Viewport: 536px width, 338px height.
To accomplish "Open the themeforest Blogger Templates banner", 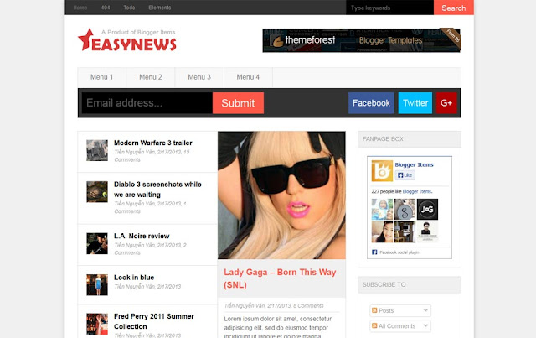I will (361, 40).
